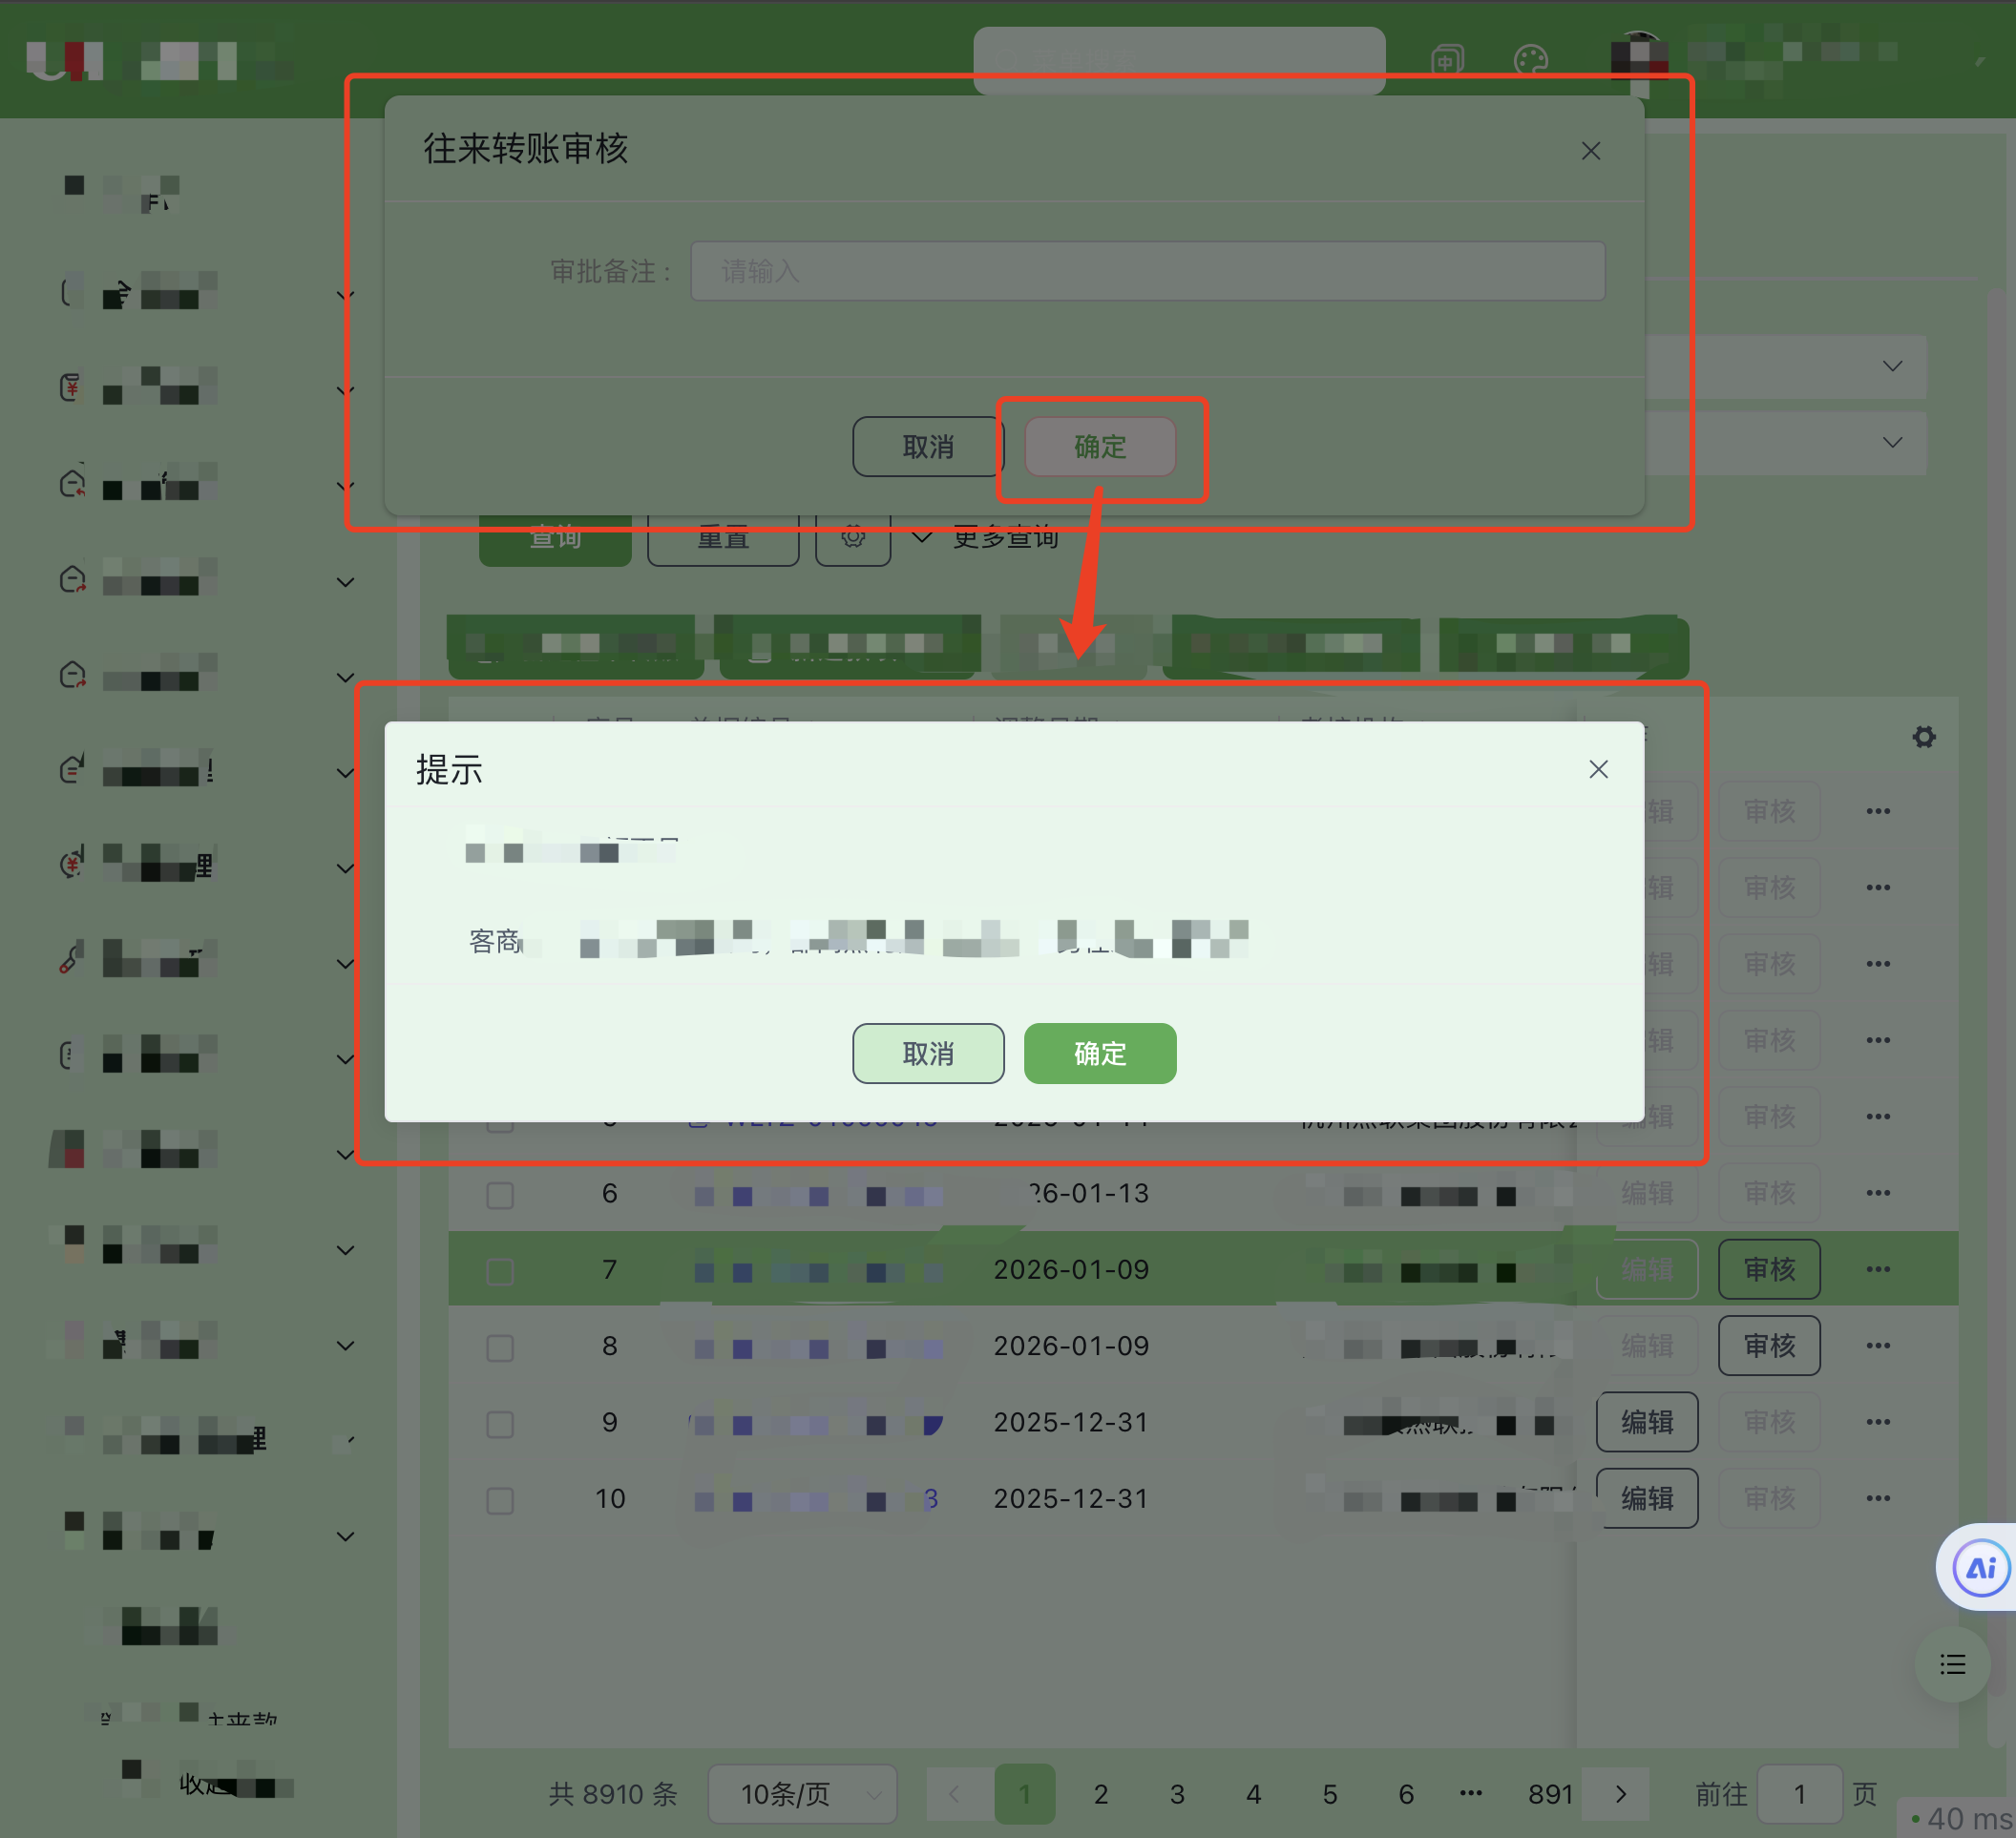Click the window-copy icon in the header
This screenshot has height=1838, width=2016.
[1447, 60]
